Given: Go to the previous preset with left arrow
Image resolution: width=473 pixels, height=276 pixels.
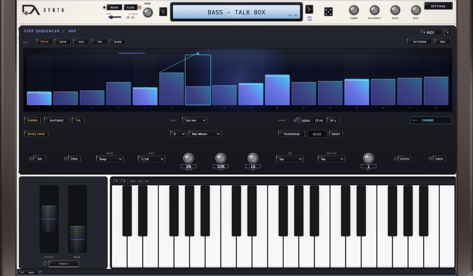Looking at the screenshot, I should pos(163,12).
